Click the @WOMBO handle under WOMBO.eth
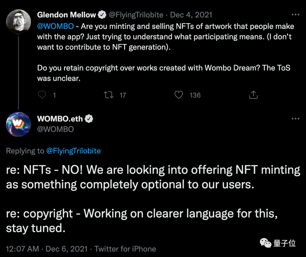The height and width of the screenshot is (257, 306). tap(56, 129)
